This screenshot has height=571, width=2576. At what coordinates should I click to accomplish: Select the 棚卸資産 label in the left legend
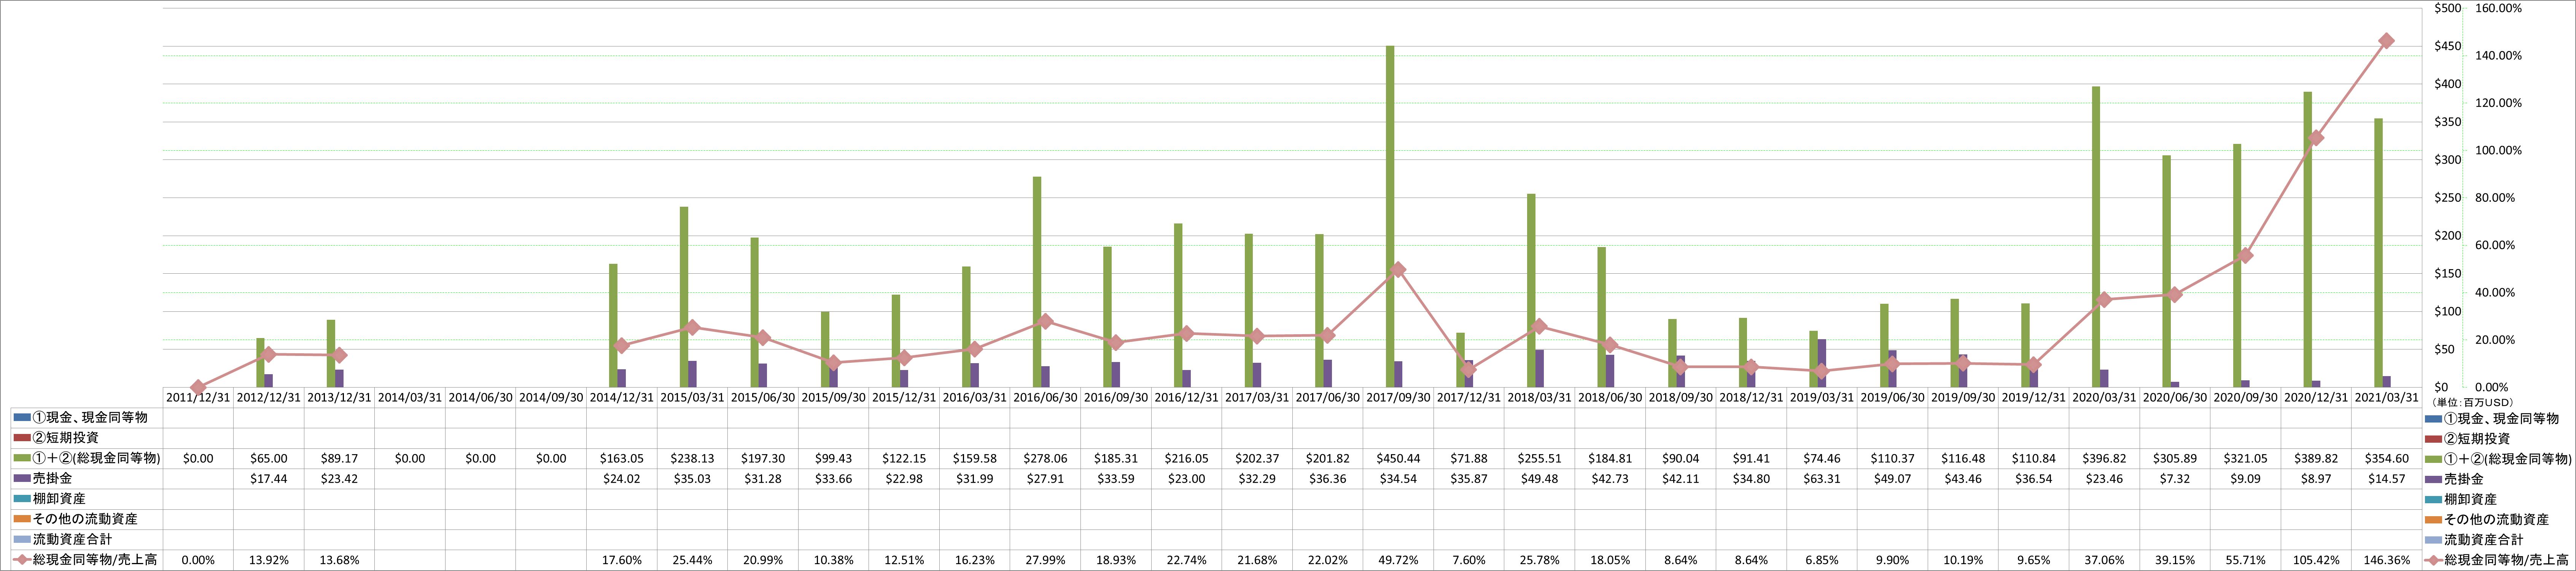59,499
